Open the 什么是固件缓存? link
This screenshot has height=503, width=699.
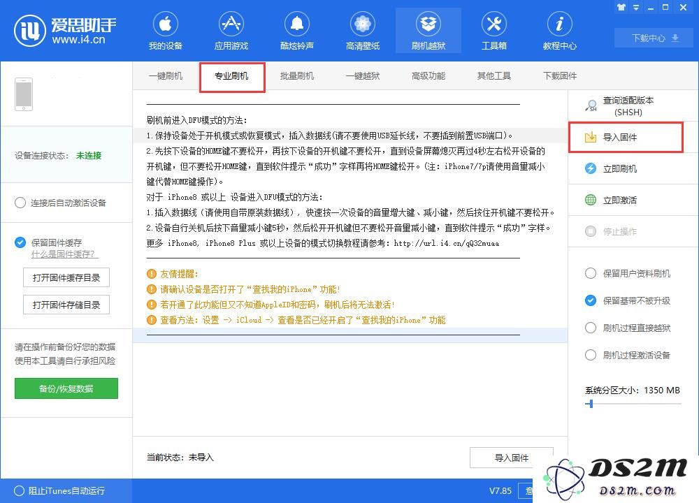point(63,254)
